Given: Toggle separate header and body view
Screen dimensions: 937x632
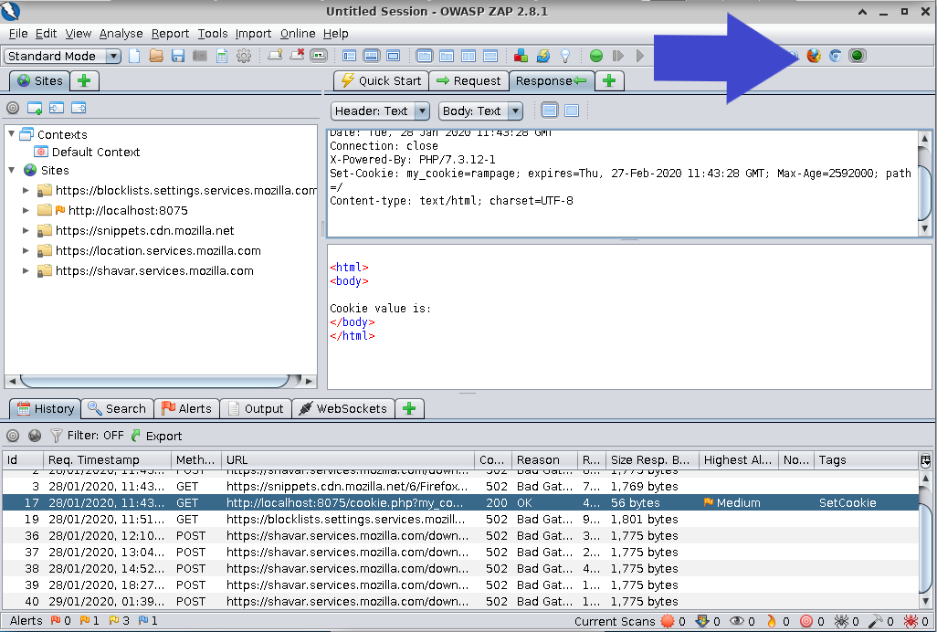Looking at the screenshot, I should click(x=550, y=111).
